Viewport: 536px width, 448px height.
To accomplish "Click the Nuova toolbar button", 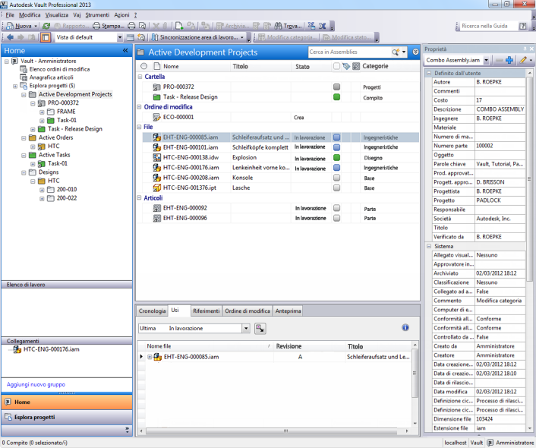I will 22,26.
